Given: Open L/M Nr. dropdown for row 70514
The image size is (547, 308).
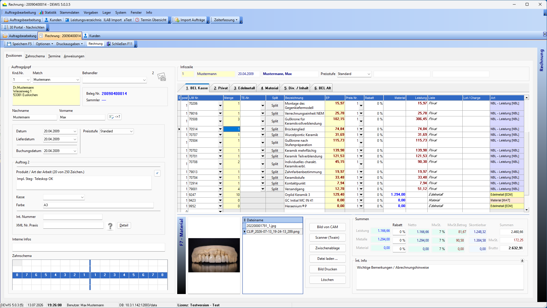Looking at the screenshot, I should (220, 129).
